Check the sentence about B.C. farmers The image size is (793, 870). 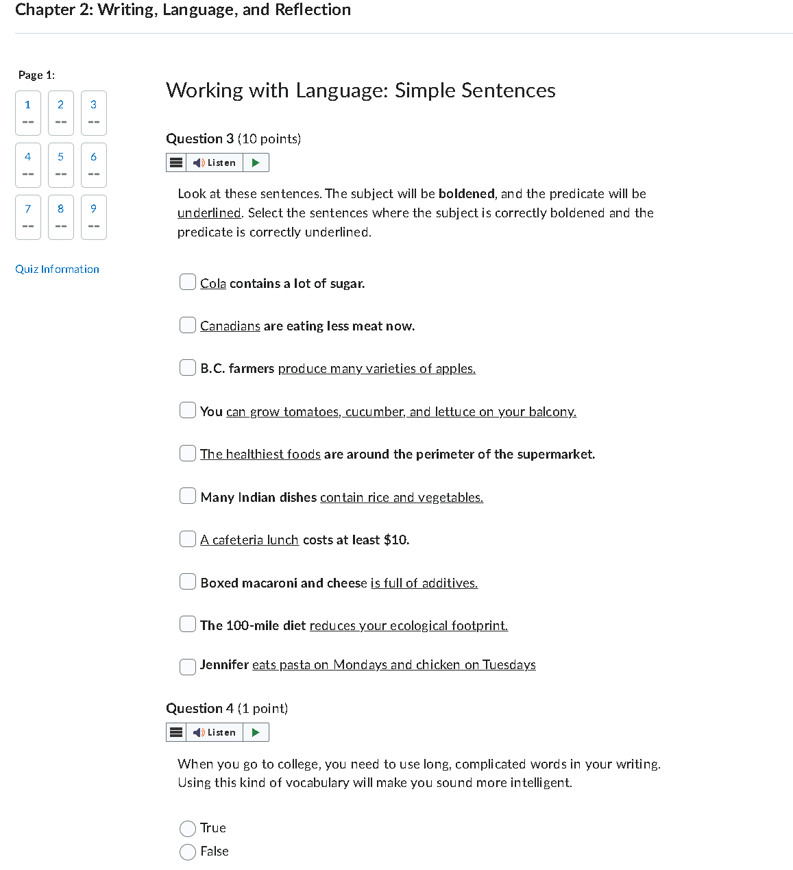[187, 367]
